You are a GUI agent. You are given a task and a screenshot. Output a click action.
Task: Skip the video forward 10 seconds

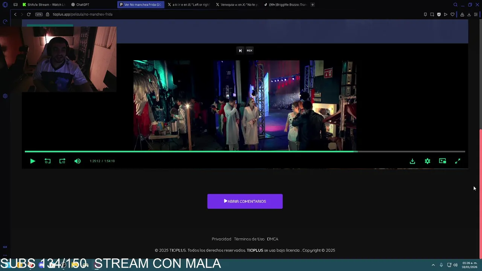(x=63, y=161)
